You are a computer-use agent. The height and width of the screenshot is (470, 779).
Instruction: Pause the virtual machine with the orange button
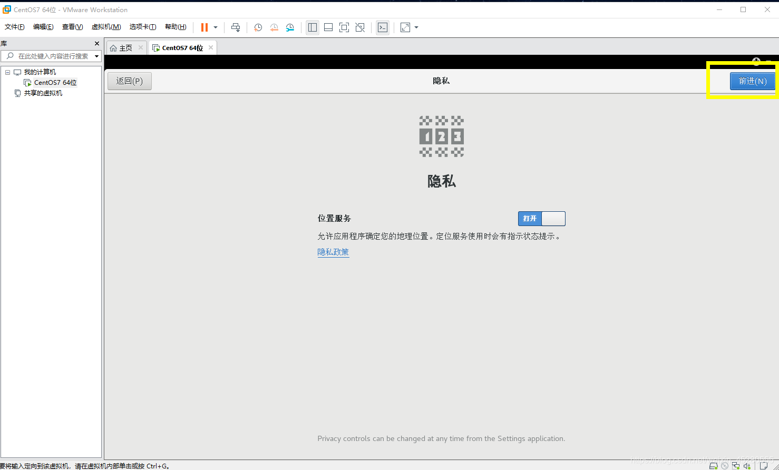pyautogui.click(x=205, y=27)
